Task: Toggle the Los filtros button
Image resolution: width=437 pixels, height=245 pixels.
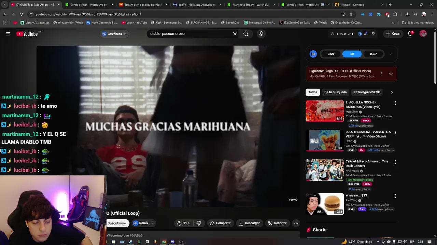Action: tap(114, 34)
